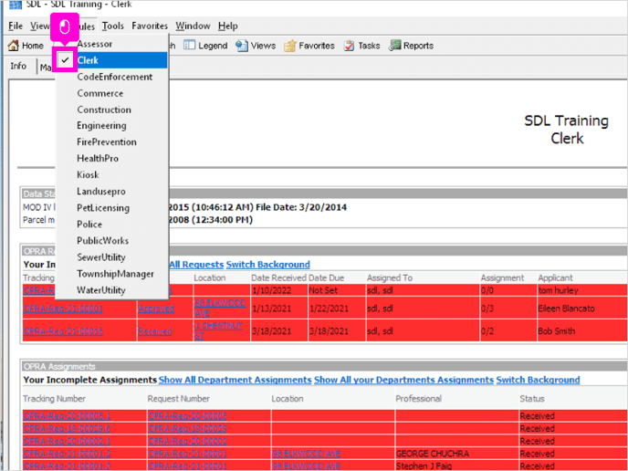Select the Bob Smith applicant cell

tap(582, 330)
